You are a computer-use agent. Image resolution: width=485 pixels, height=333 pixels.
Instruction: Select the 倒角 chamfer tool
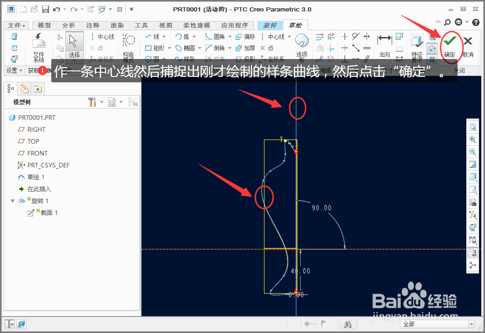tap(215, 48)
